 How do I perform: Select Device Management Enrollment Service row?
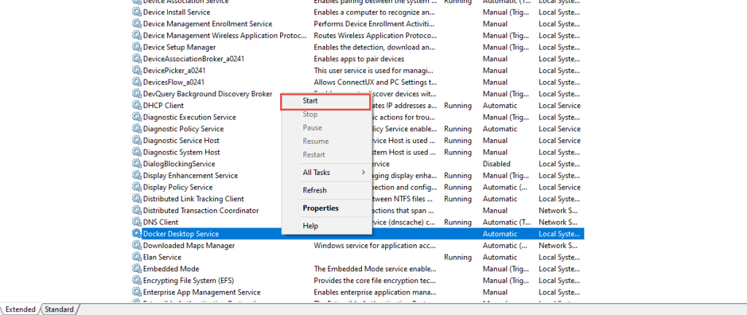point(207,24)
